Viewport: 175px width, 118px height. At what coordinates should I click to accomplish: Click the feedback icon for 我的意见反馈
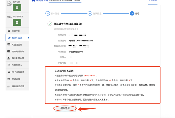(x=9, y=86)
